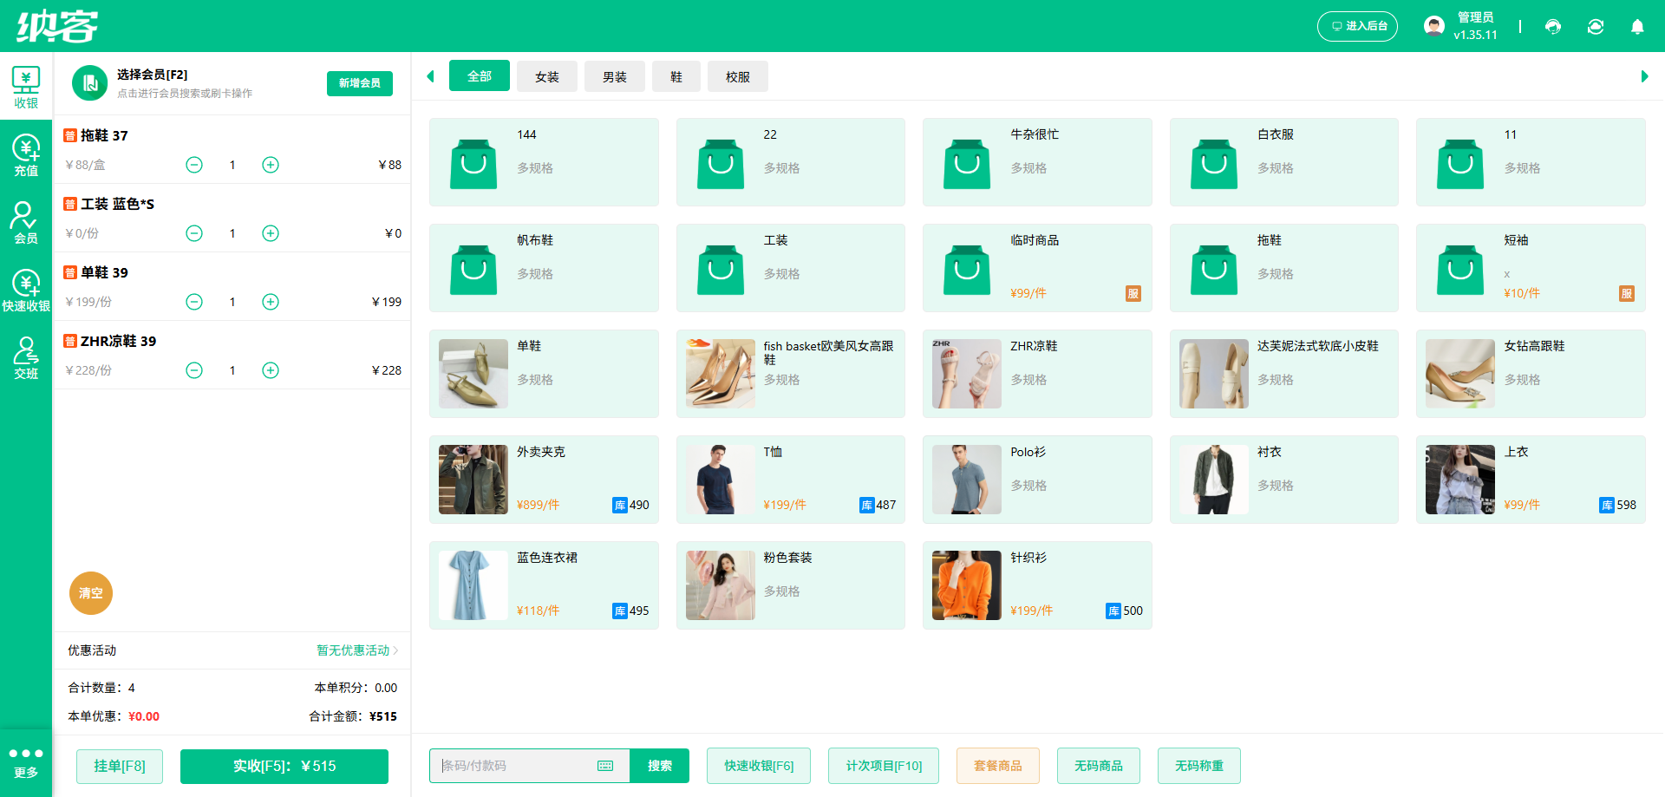Select the 临时商品 product card
This screenshot has height=797, width=1665.
click(x=1037, y=268)
